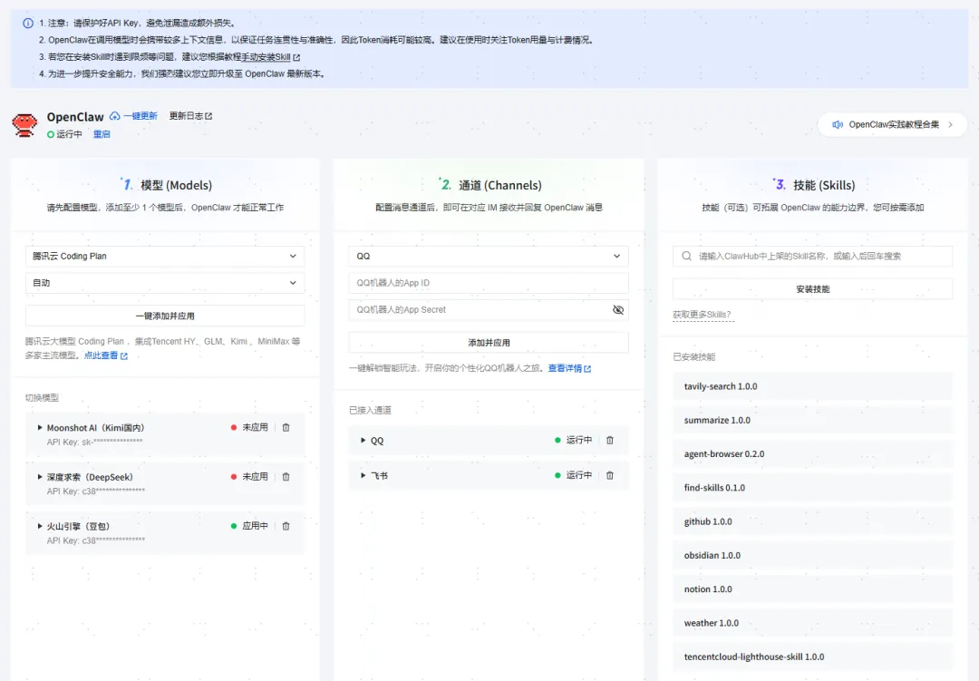Click external link icon beside 点此查看
The image size is (979, 681).
[x=123, y=356]
